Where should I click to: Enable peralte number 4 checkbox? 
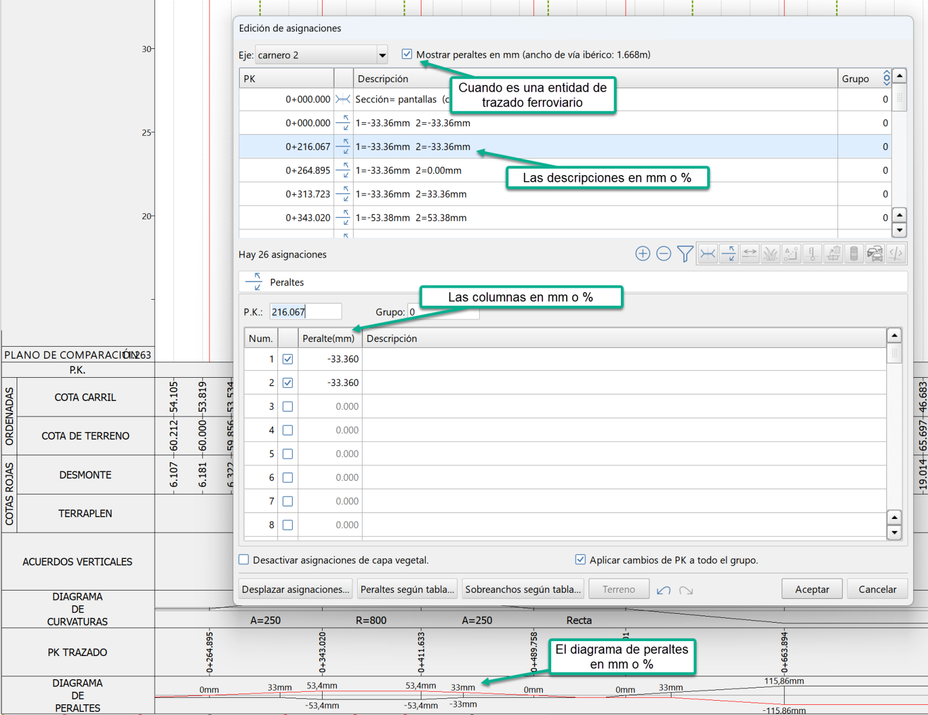288,430
